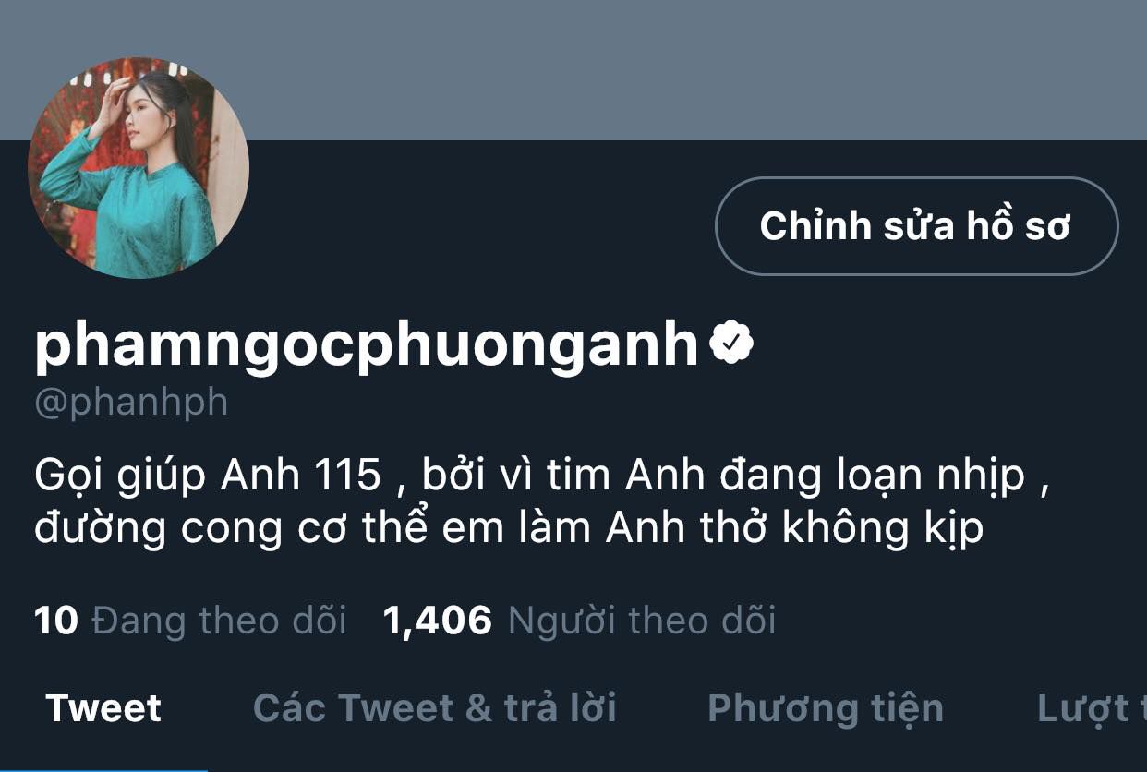1147x772 pixels.
Task: Click the verified badge next to phamngocphuonganh
Action: 731,344
